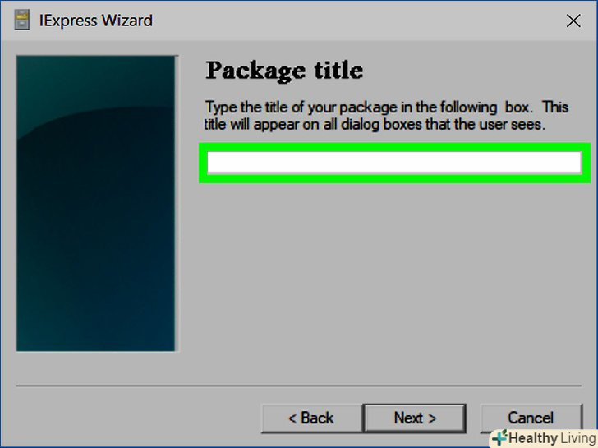
Task: Click the "title will appear on all dialog boxes" line
Action: [x=375, y=125]
